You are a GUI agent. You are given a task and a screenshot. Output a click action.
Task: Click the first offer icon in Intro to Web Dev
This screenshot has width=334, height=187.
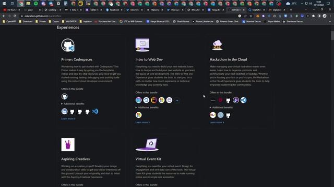pyautogui.click(x=138, y=100)
